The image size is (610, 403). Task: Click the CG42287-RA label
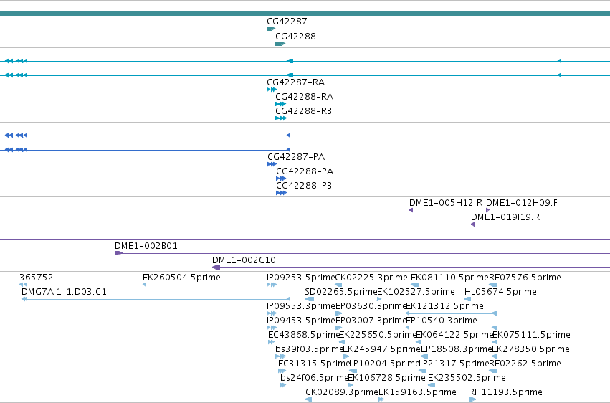click(295, 82)
